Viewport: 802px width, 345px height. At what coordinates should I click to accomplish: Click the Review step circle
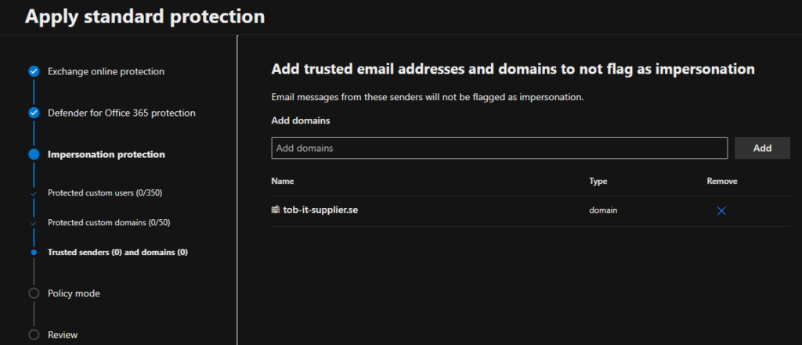(34, 335)
